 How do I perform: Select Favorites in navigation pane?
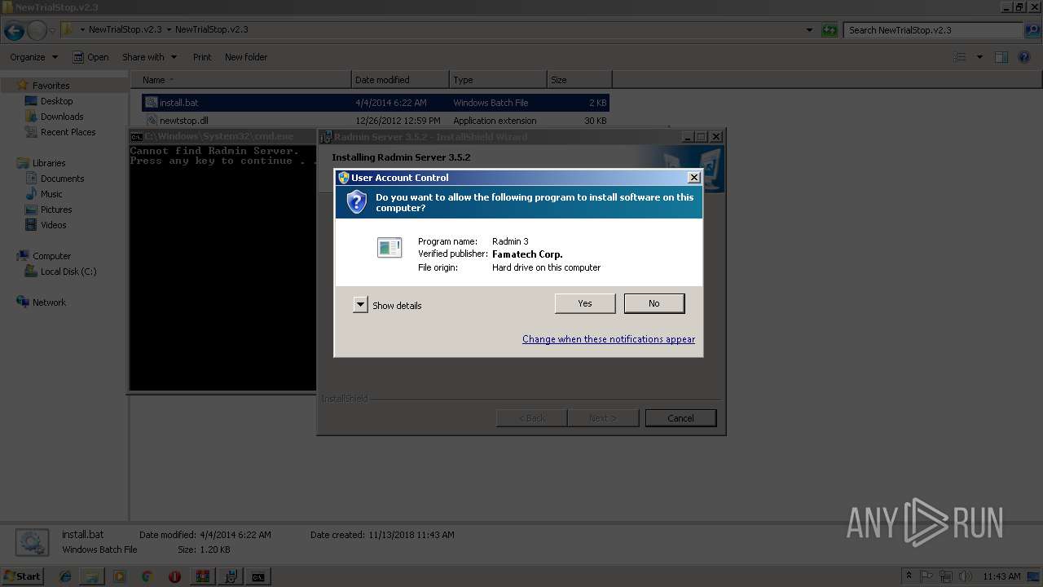coord(51,86)
